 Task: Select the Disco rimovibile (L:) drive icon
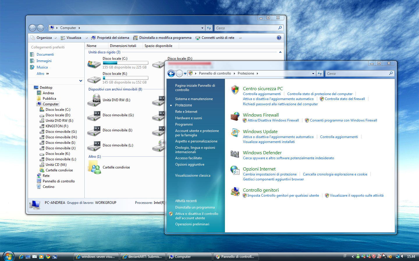94,146
